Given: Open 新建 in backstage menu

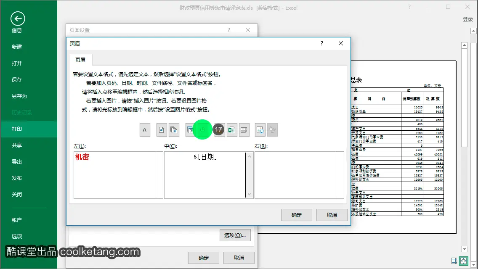Looking at the screenshot, I should point(17,47).
